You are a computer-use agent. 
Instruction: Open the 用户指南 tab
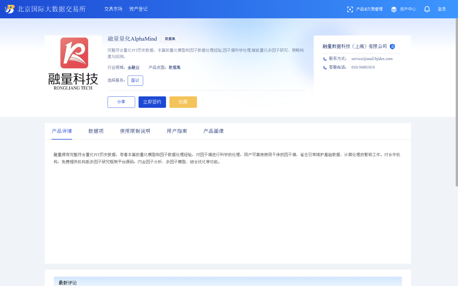(x=177, y=131)
